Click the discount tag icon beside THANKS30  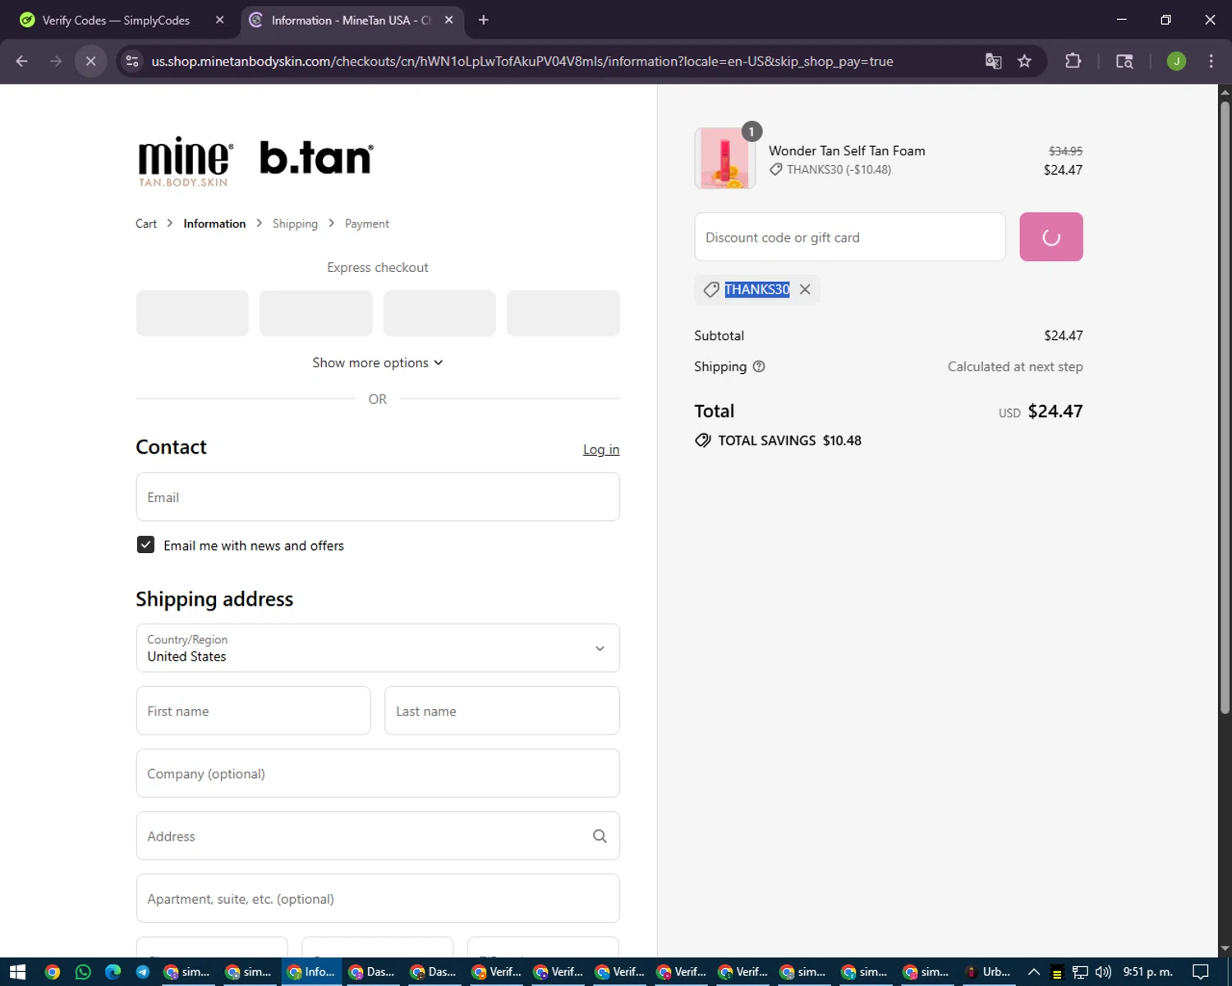[711, 289]
